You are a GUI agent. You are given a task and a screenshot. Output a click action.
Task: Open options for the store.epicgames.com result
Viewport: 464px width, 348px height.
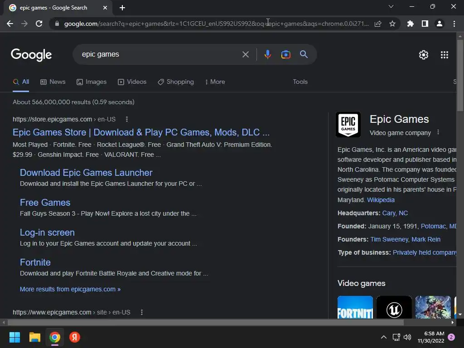point(127,119)
